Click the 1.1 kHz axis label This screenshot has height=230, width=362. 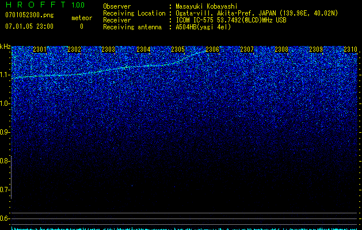(5, 75)
